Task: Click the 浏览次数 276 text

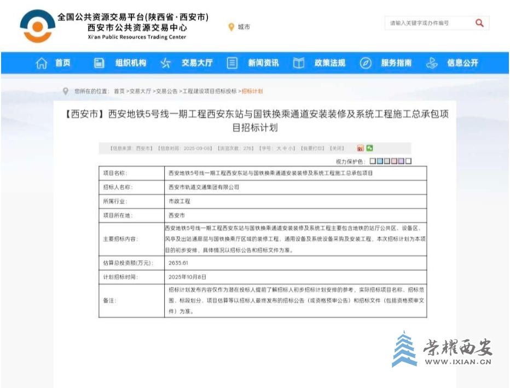Action: (235, 149)
